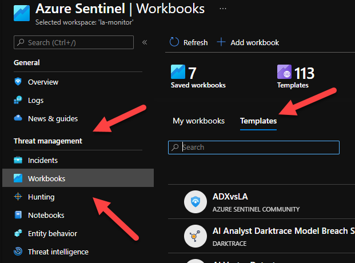Click the plus icon for Add workbook
This screenshot has height=263, width=355.
pyautogui.click(x=221, y=42)
